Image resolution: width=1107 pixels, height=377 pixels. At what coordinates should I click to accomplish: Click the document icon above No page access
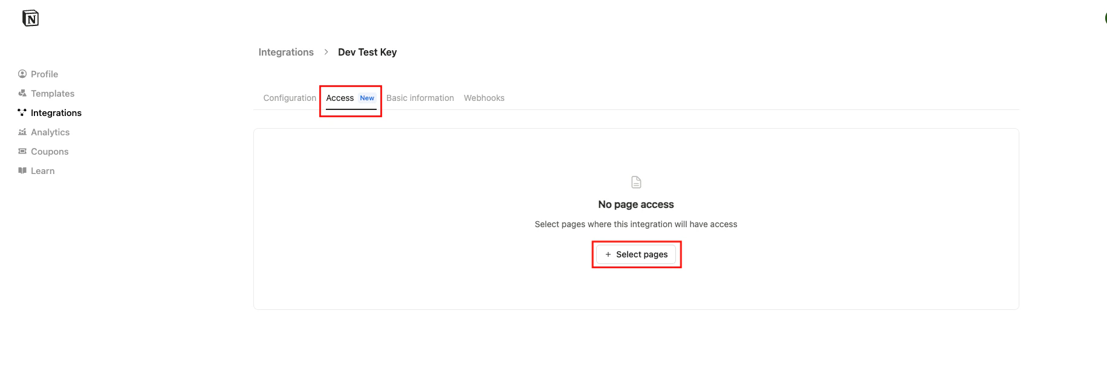coord(635,181)
